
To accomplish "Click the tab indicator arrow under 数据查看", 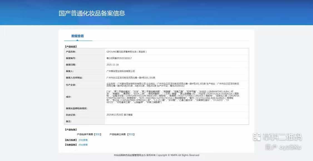I will pyautogui.click(x=77, y=40).
